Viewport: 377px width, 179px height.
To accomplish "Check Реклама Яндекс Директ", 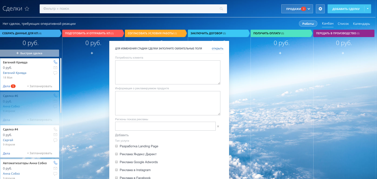I will pos(117,154).
